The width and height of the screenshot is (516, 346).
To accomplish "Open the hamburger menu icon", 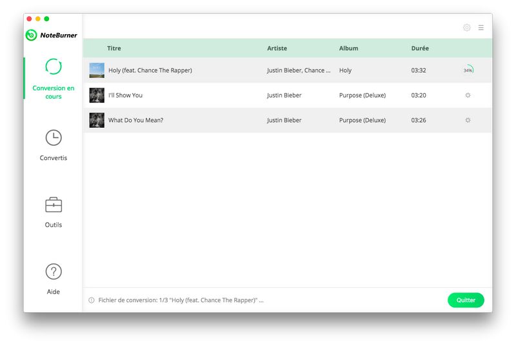I will (x=481, y=28).
